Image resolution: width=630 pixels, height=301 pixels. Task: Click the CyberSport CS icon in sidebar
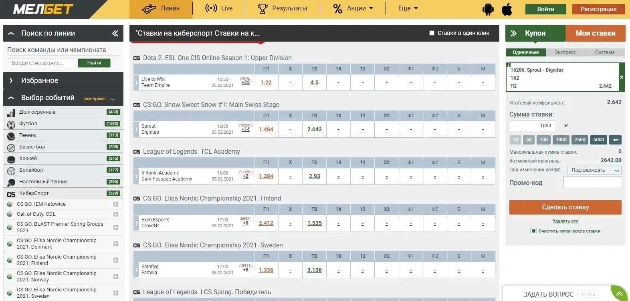11,194
